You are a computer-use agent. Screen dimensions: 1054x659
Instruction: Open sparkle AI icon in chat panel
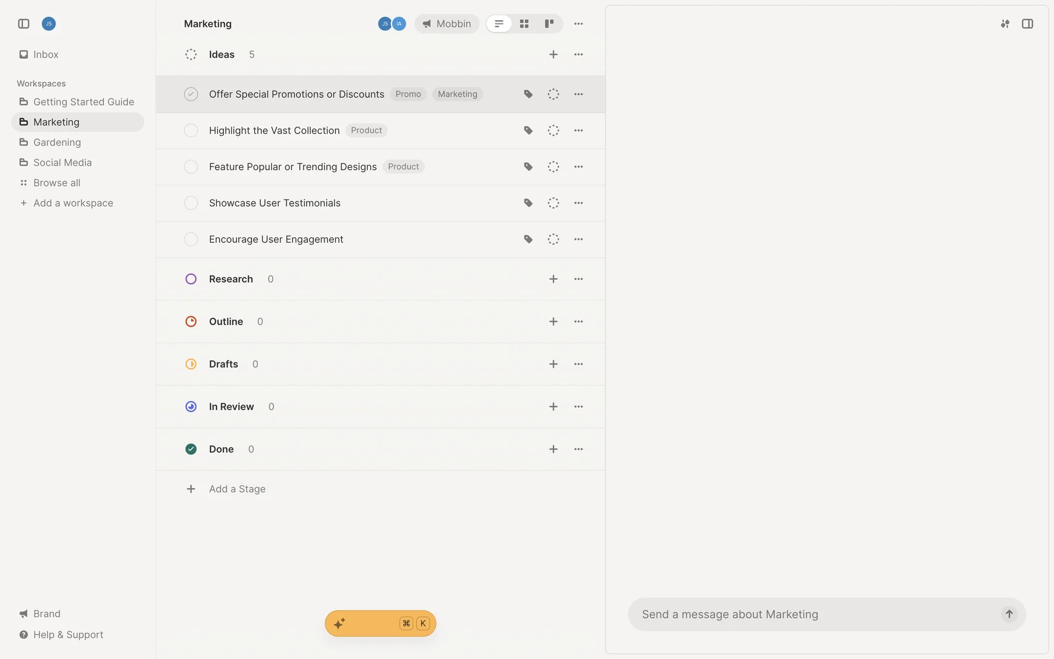point(1005,24)
